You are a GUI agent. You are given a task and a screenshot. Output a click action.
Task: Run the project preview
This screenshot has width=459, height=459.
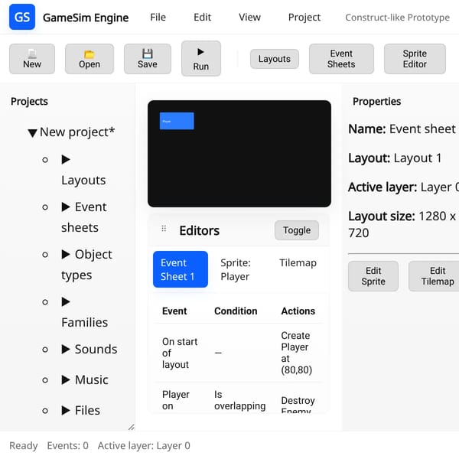point(201,59)
